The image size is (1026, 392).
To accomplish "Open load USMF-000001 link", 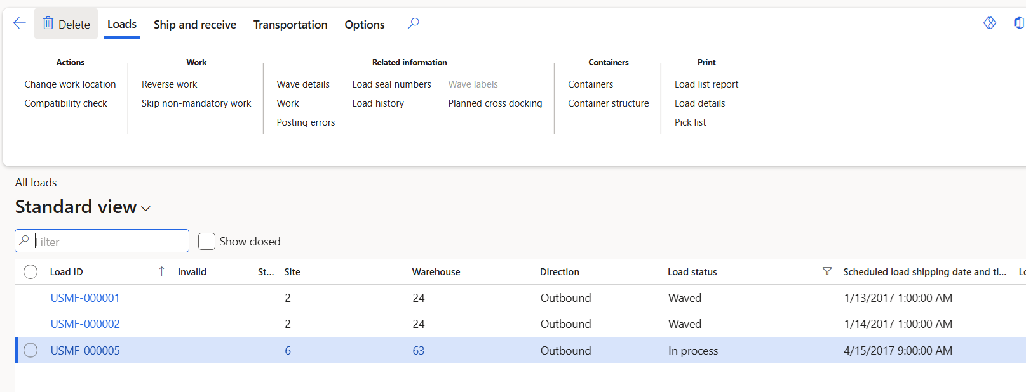I will (85, 298).
